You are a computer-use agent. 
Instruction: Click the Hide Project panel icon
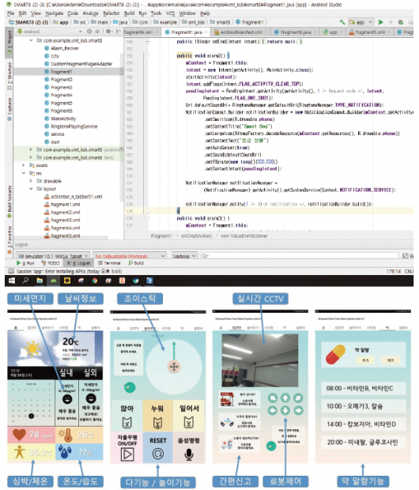pyautogui.click(x=118, y=32)
